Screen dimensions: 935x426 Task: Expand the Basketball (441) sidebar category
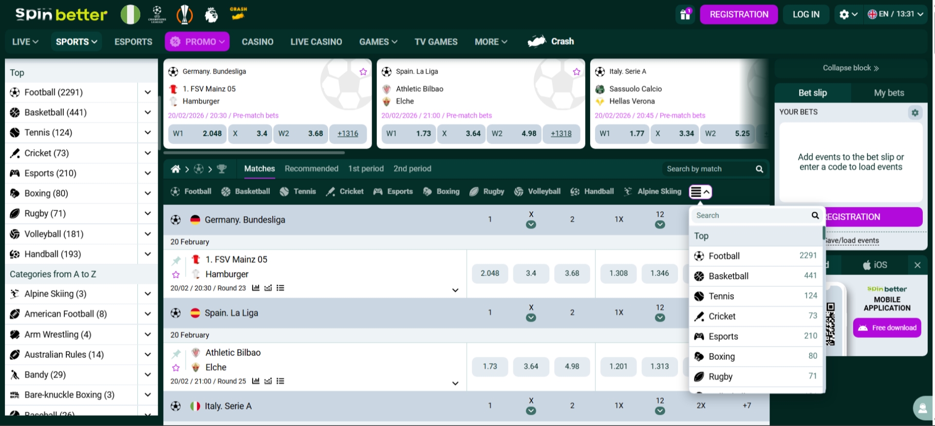coord(148,112)
